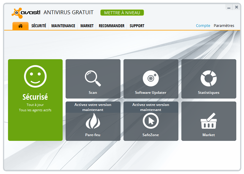Open the RECOMMANDER tab
This screenshot has height=174, width=244.
point(112,26)
